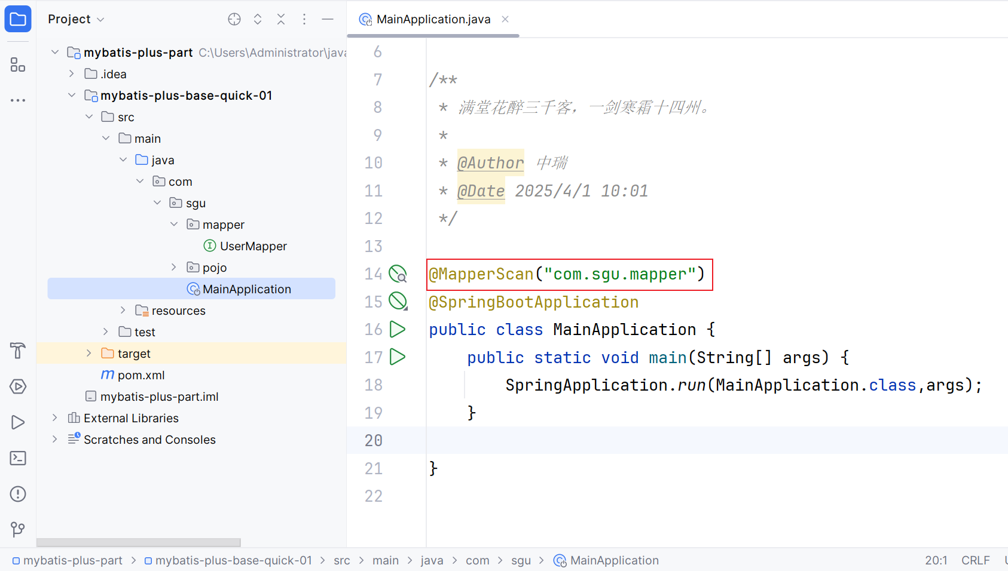Image resolution: width=1008 pixels, height=571 pixels.
Task: Click the Collapse All icon in Project panel
Action: pyautogui.click(x=281, y=19)
